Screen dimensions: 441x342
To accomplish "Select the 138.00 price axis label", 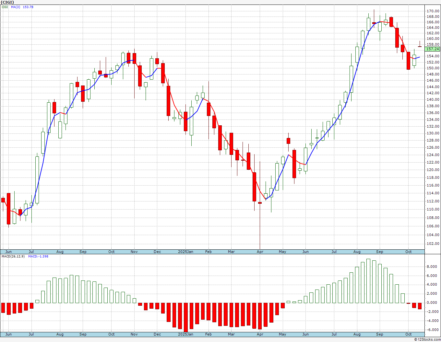I will (433, 106).
